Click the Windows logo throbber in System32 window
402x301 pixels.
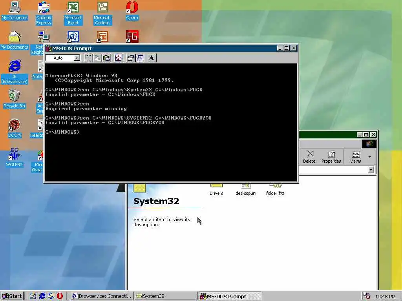(369, 143)
